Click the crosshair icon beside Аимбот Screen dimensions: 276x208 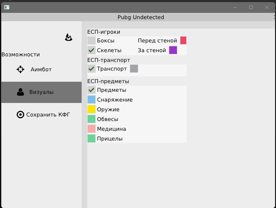point(21,69)
